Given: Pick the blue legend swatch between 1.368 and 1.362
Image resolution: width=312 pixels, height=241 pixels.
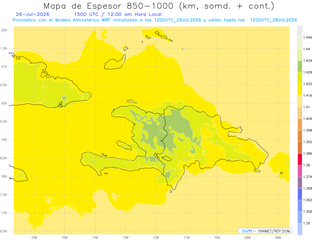Looking at the screenshot, I should click(300, 194).
